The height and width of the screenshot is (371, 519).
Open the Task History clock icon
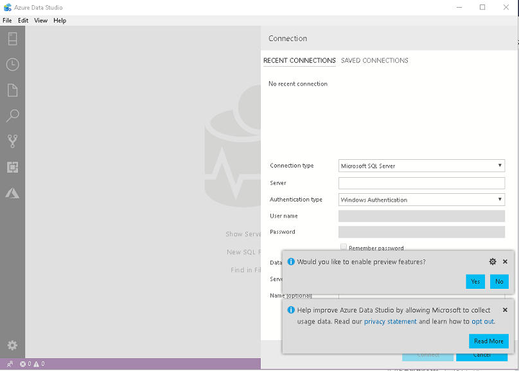click(12, 64)
